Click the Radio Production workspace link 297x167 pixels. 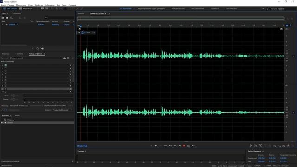pos(178,9)
